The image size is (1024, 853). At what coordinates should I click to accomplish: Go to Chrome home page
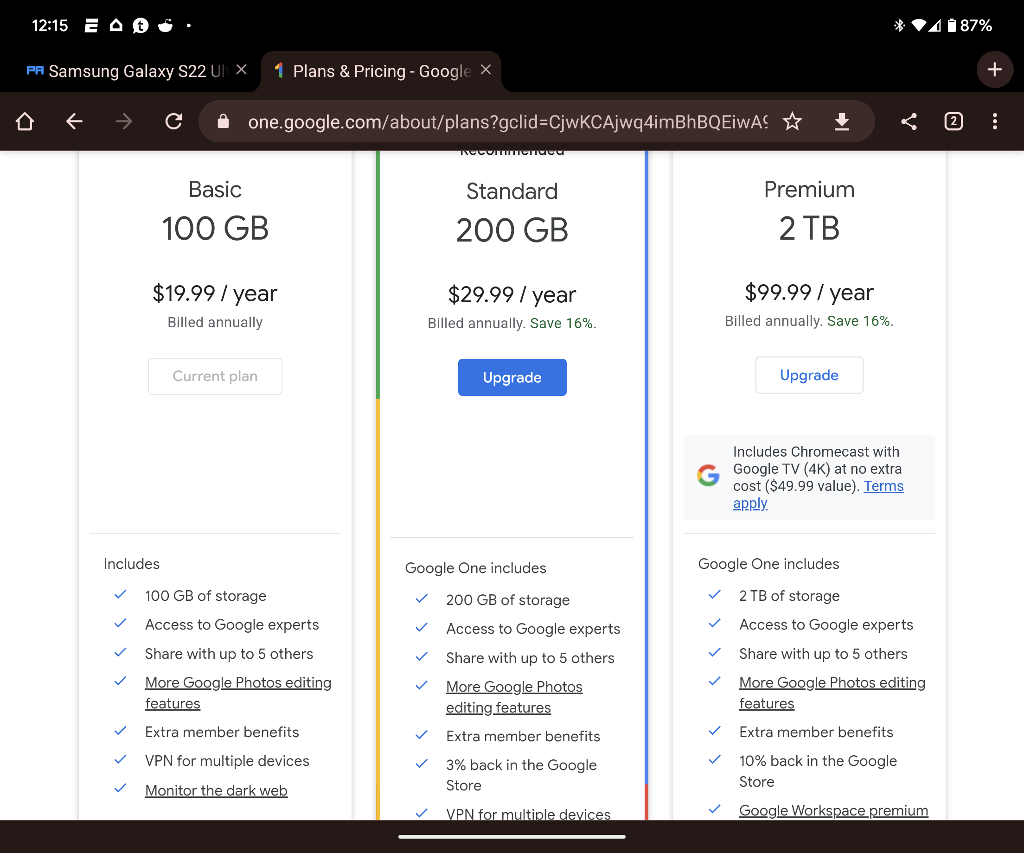[25, 121]
